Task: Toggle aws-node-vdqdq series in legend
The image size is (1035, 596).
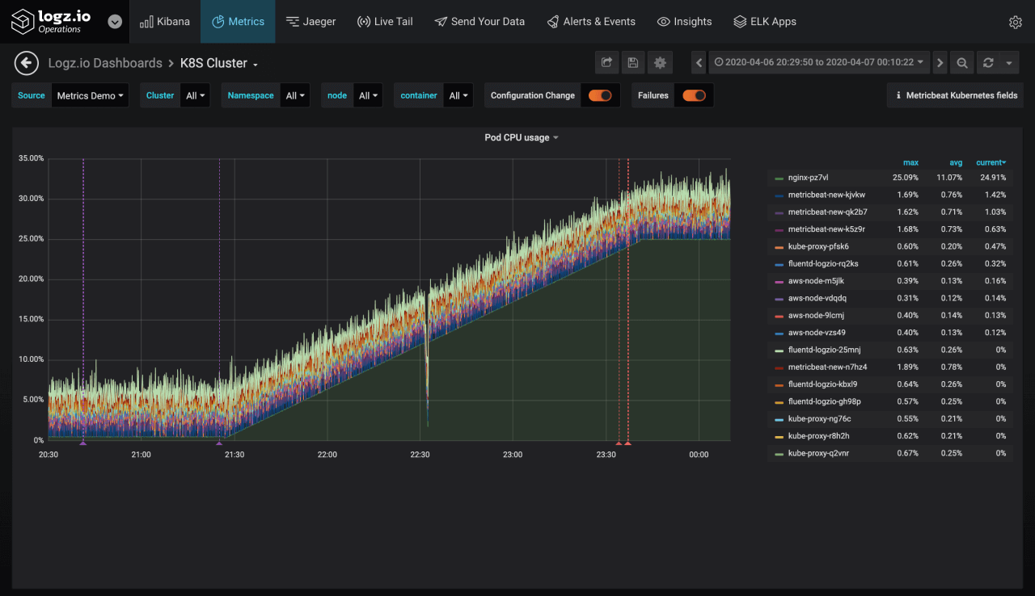Action: pos(817,298)
